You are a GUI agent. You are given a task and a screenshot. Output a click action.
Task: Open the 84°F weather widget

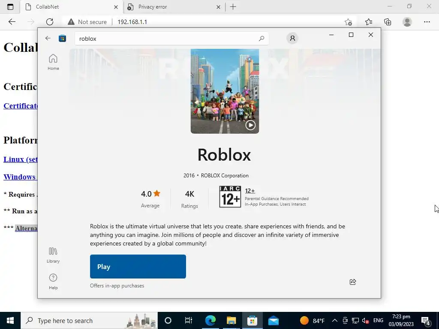coord(312,320)
